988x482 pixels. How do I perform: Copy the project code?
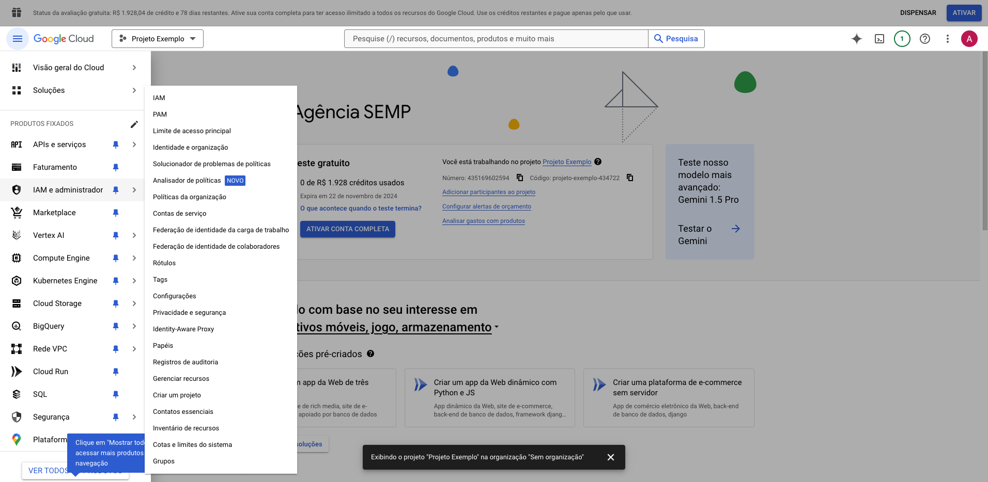coord(630,178)
